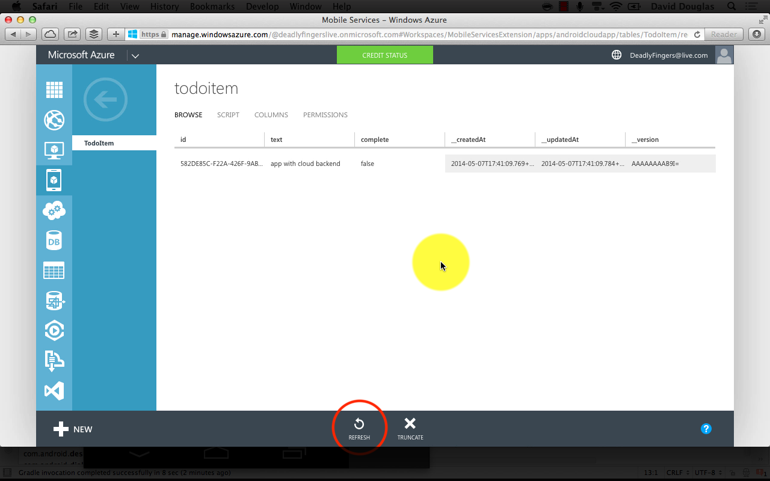Viewport: 770px width, 481px height.
Task: Click the Truncate table command
Action: pos(410,429)
